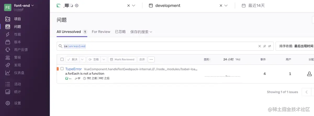Image resolution: width=314 pixels, height=116 pixels.
Task: Click the project logo icon in the top bar
Action: 59,5
